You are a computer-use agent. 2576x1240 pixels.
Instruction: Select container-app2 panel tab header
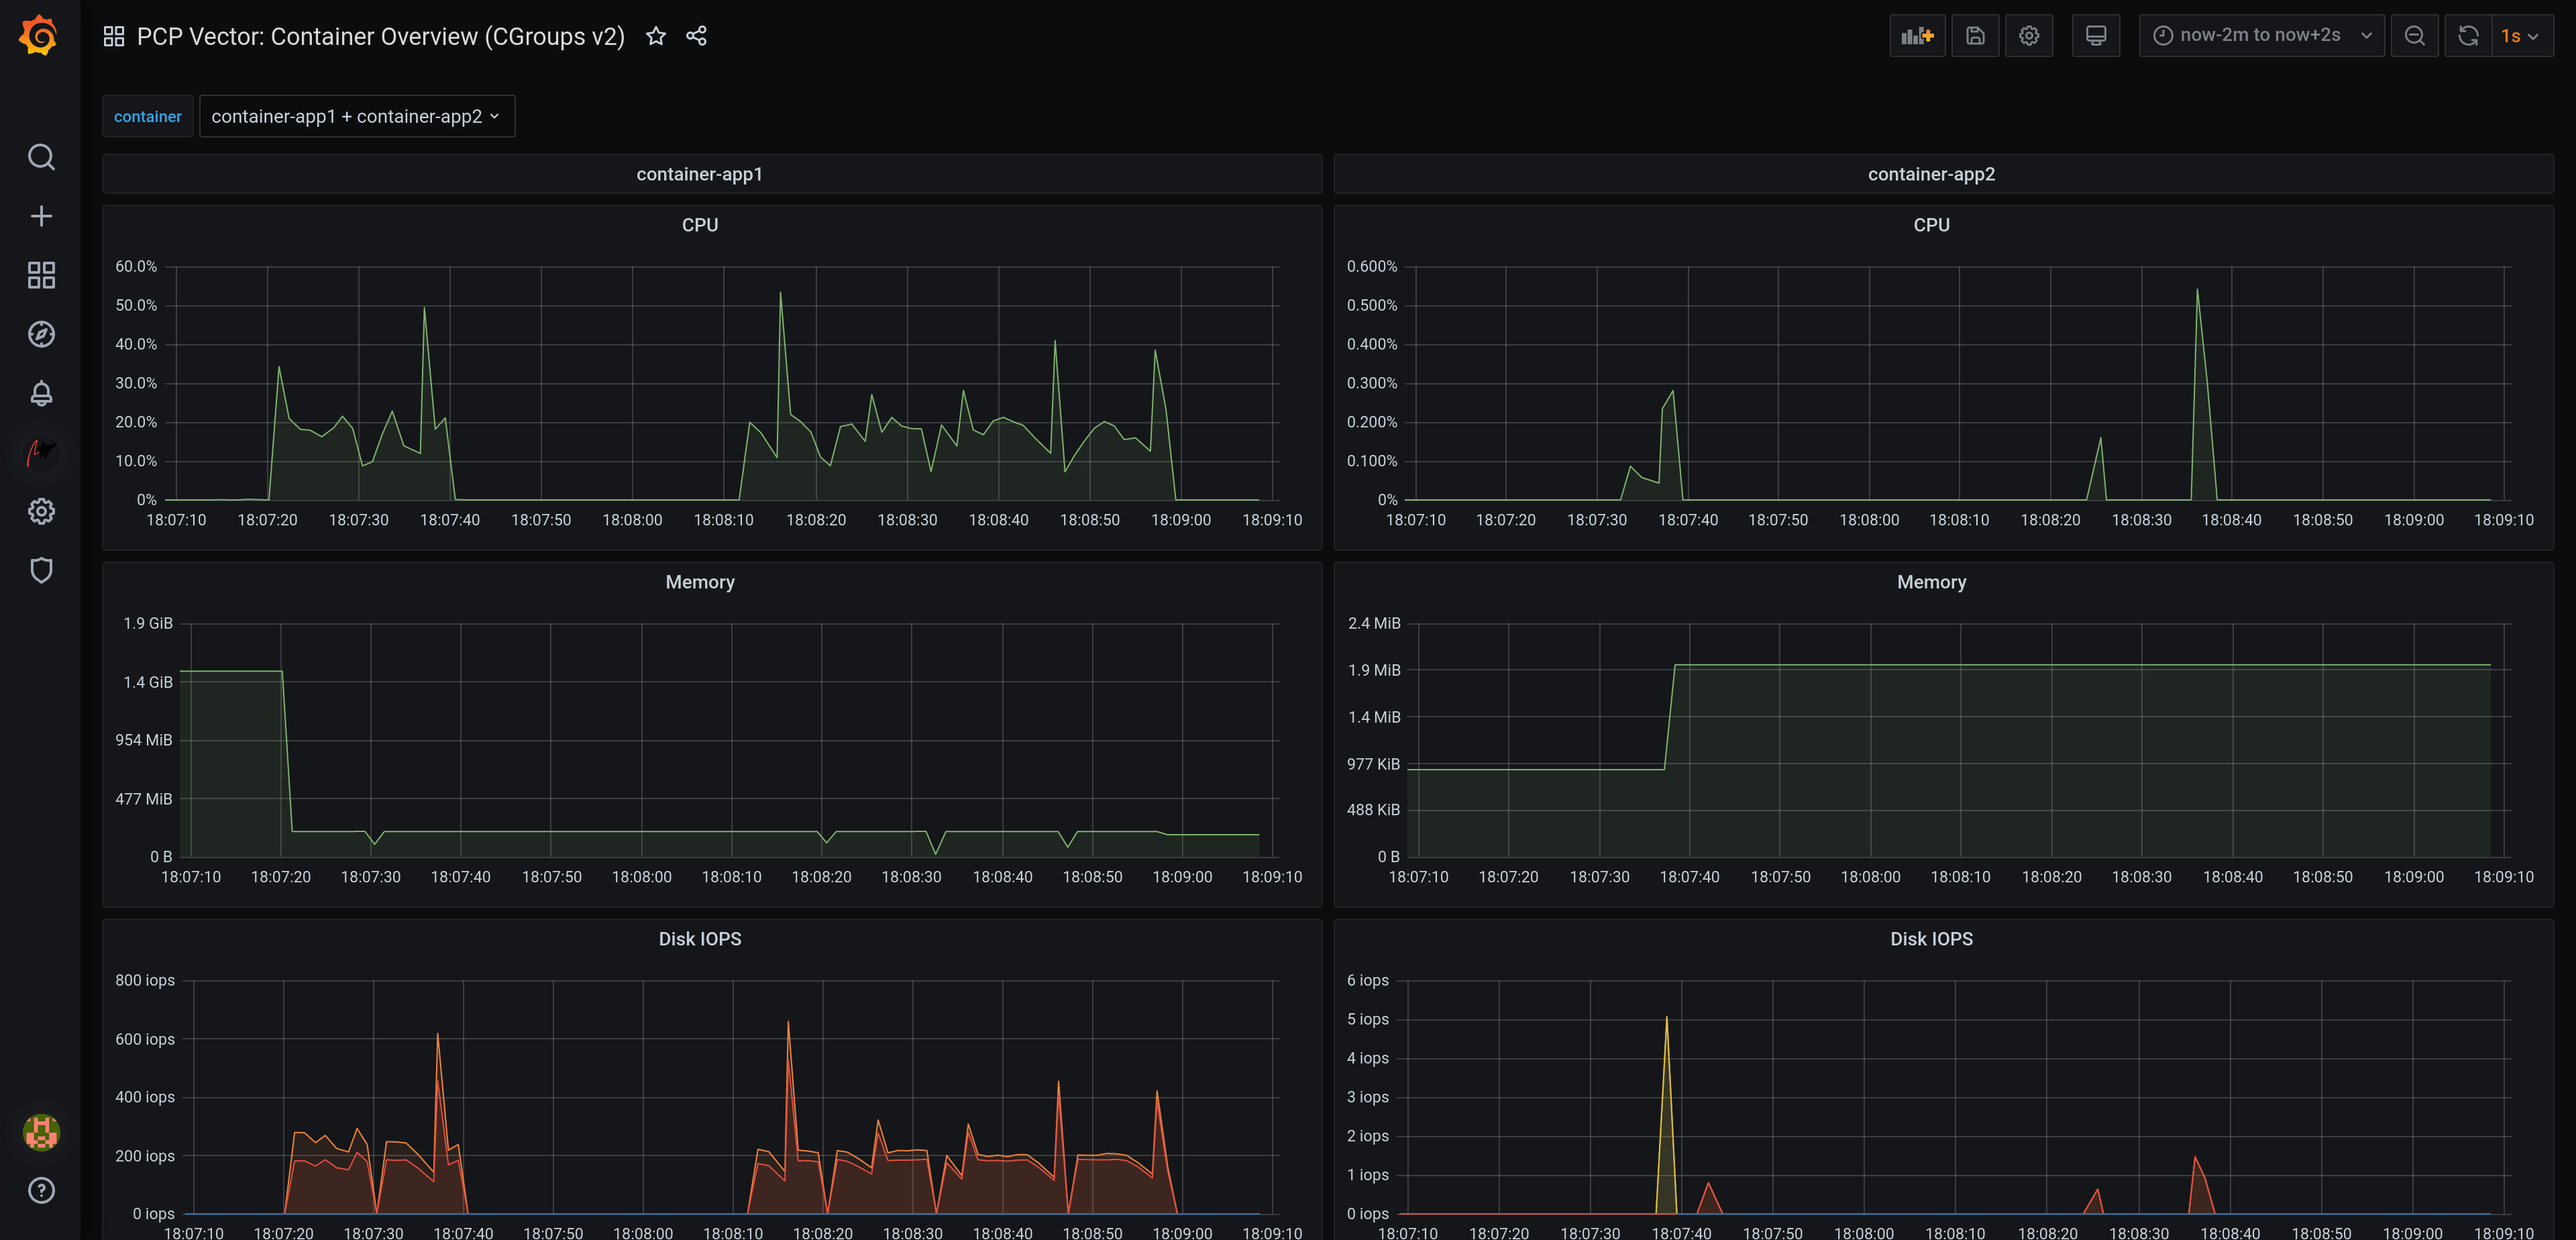pyautogui.click(x=1931, y=174)
